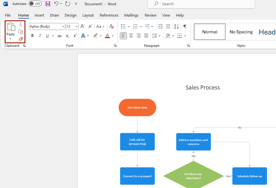Toggle the AutoSave switch
Screen dimensions: 276x188
[35, 4]
